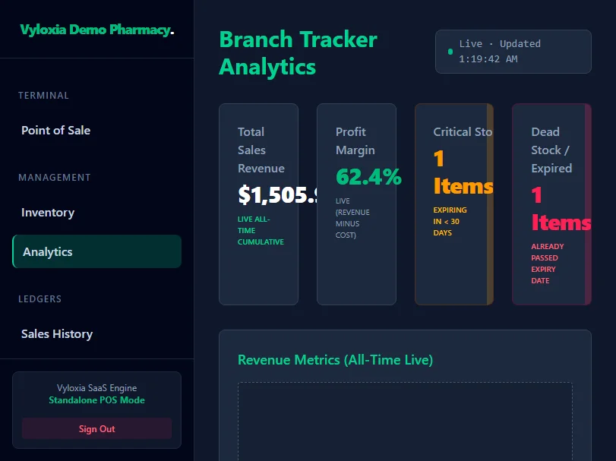Open the Dead Stock / Expired card
The image size is (616, 461).
pyautogui.click(x=551, y=204)
